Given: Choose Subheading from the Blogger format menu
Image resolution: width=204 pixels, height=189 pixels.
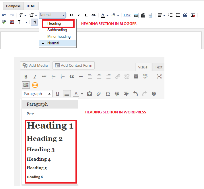Looking at the screenshot, I should [x=58, y=30].
